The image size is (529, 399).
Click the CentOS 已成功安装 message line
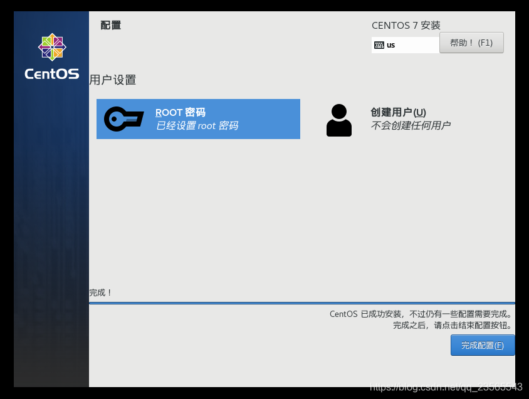point(421,314)
